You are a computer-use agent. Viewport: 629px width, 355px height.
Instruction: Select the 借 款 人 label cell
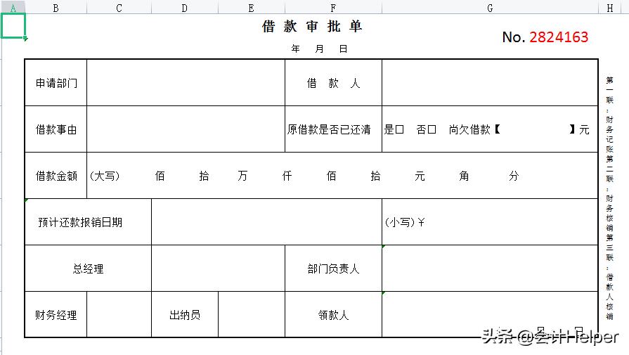(333, 83)
